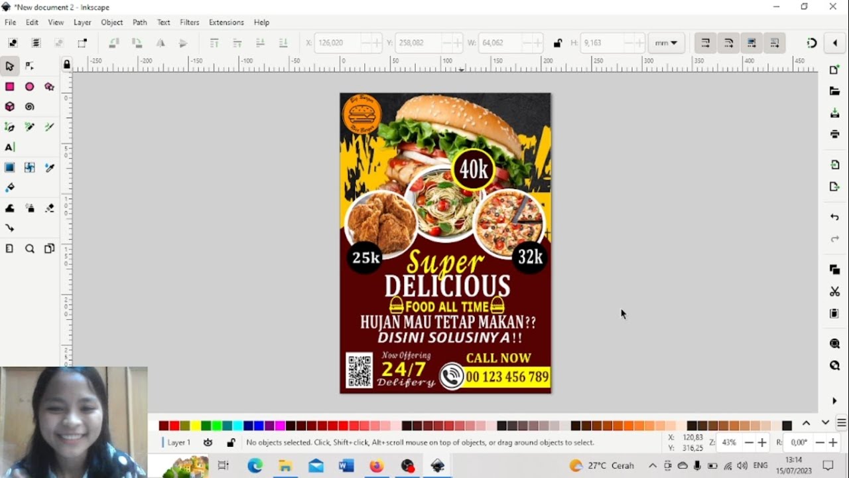Pick the Pencil freehand tool
The width and height of the screenshot is (849, 478).
click(29, 127)
